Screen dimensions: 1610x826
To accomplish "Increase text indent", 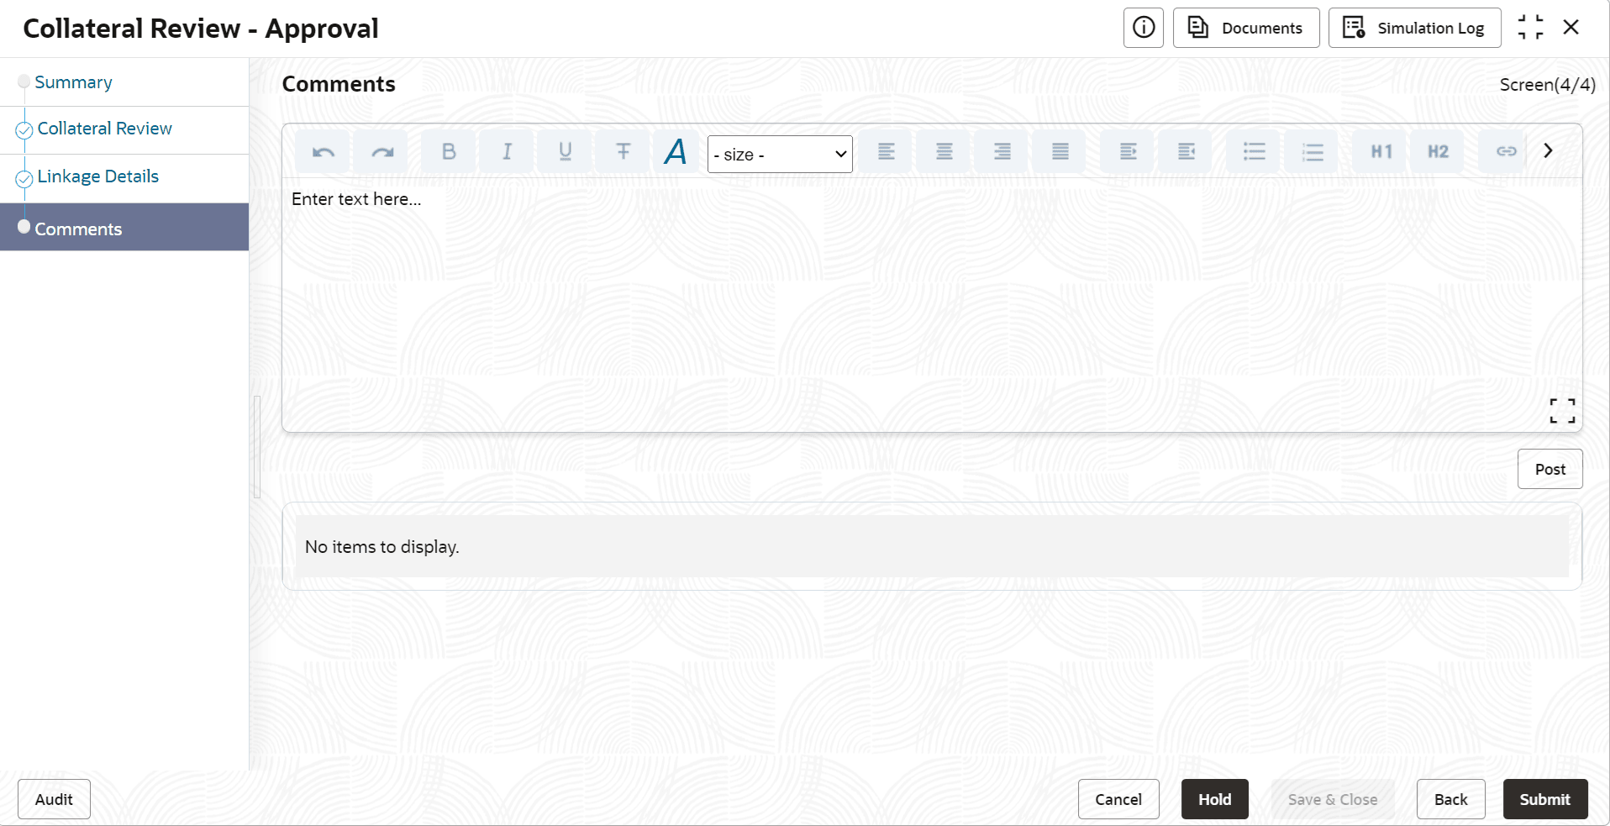I will click(x=1128, y=152).
